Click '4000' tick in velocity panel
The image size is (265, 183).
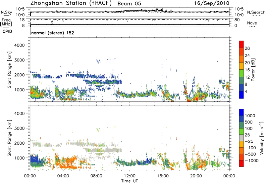pyautogui.click(x=19, y=113)
